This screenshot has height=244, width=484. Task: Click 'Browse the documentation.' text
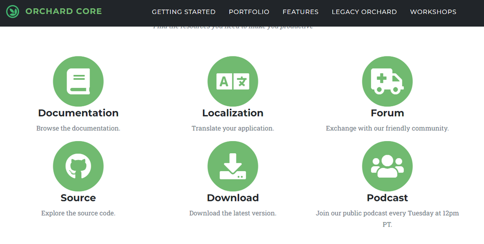[x=78, y=128]
